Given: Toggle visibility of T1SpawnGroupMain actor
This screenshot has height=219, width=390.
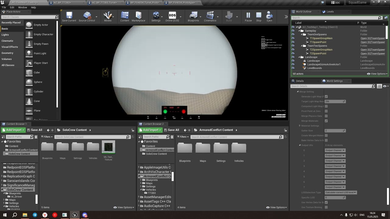Looking at the screenshot, I should coord(293,38).
